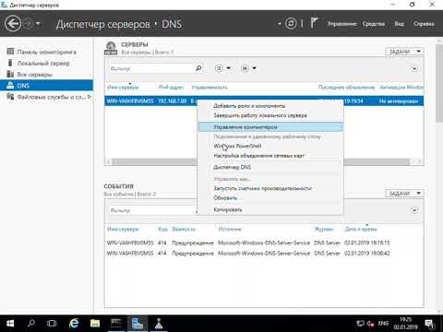
Task: Choose Управление компьютером in context menu
Action: [270, 127]
